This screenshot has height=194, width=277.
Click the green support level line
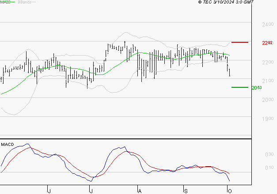tap(240, 87)
